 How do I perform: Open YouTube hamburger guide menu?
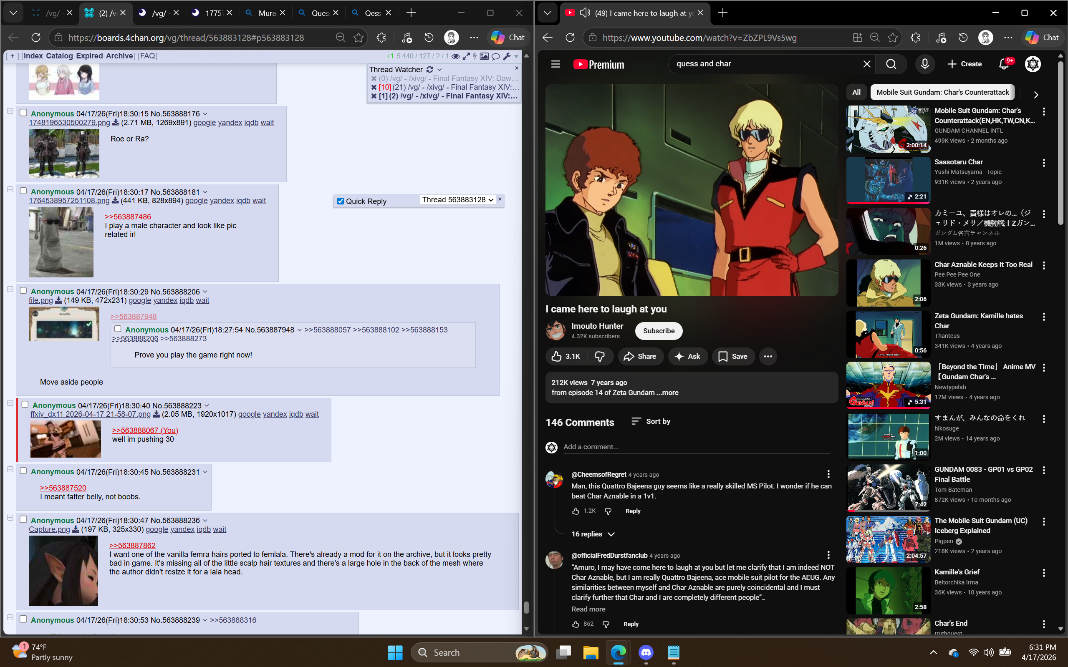pos(555,64)
